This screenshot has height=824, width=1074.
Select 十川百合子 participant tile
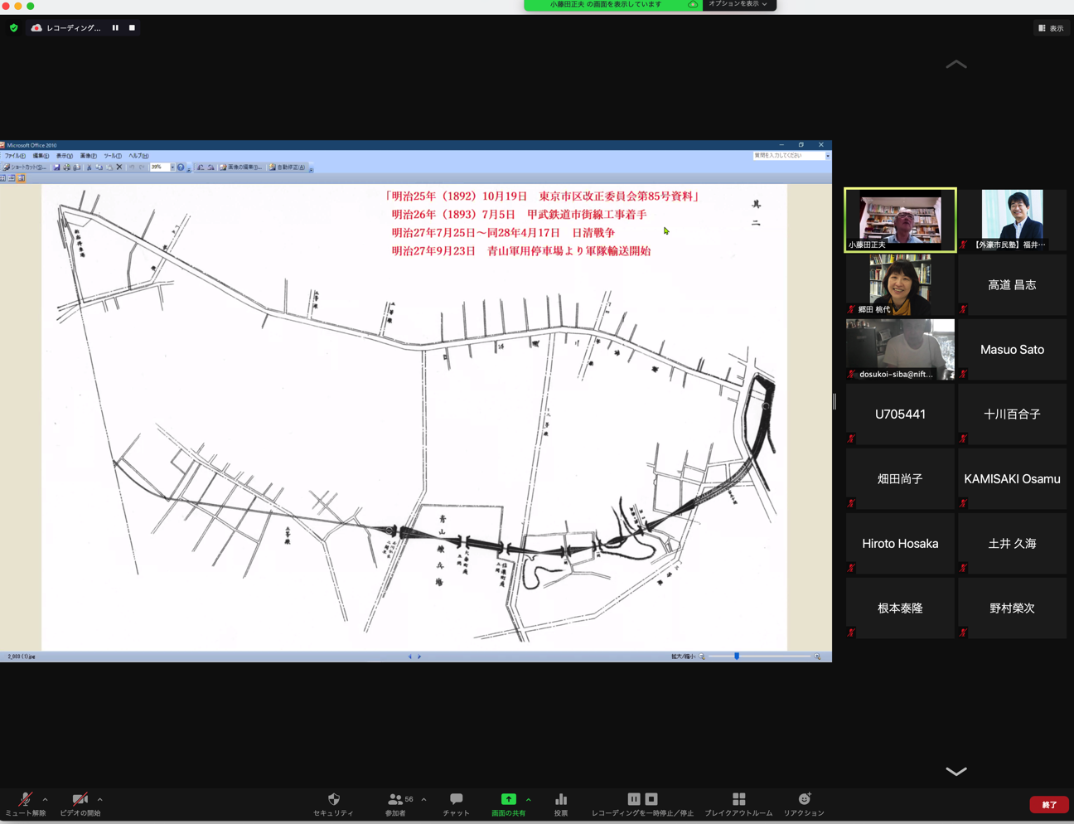tap(1012, 414)
